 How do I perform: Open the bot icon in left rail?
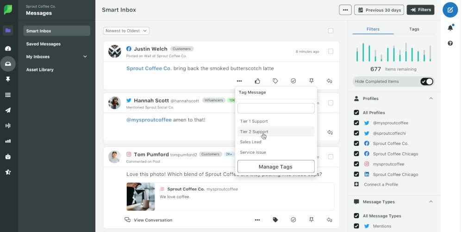[x=8, y=157]
